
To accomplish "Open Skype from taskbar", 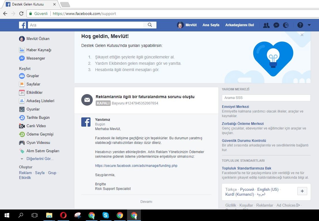I will click(x=105, y=215).
